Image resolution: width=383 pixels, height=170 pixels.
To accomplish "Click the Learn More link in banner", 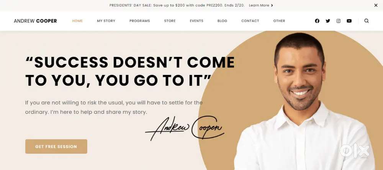I will pos(259,5).
